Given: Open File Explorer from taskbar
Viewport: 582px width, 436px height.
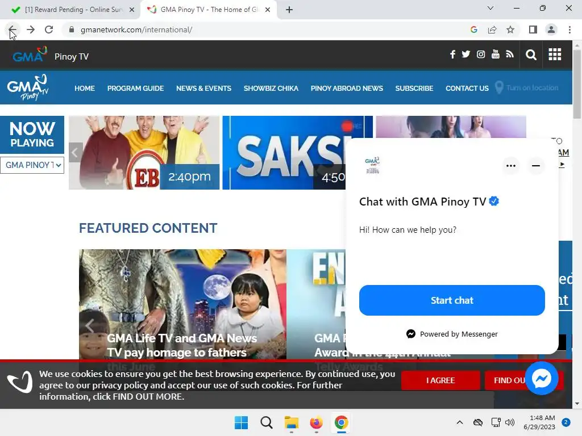Looking at the screenshot, I should click(292, 422).
